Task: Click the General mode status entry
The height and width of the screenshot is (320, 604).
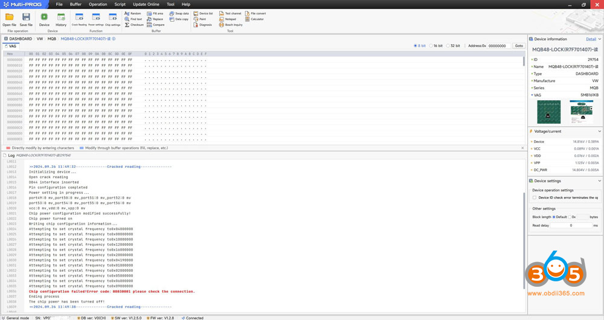Action: pyautogui.click(x=16, y=318)
